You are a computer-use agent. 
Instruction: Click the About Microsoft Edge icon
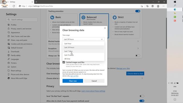point(9,78)
